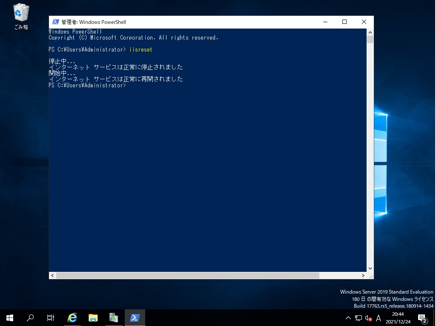The width and height of the screenshot is (436, 326).
Task: Open Server Manager from taskbar
Action: (x=113, y=317)
